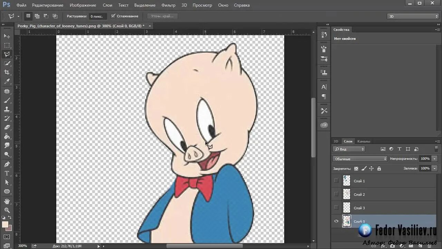Open the Brush Presets panel icon
The height and width of the screenshot is (249, 442).
[324, 49]
